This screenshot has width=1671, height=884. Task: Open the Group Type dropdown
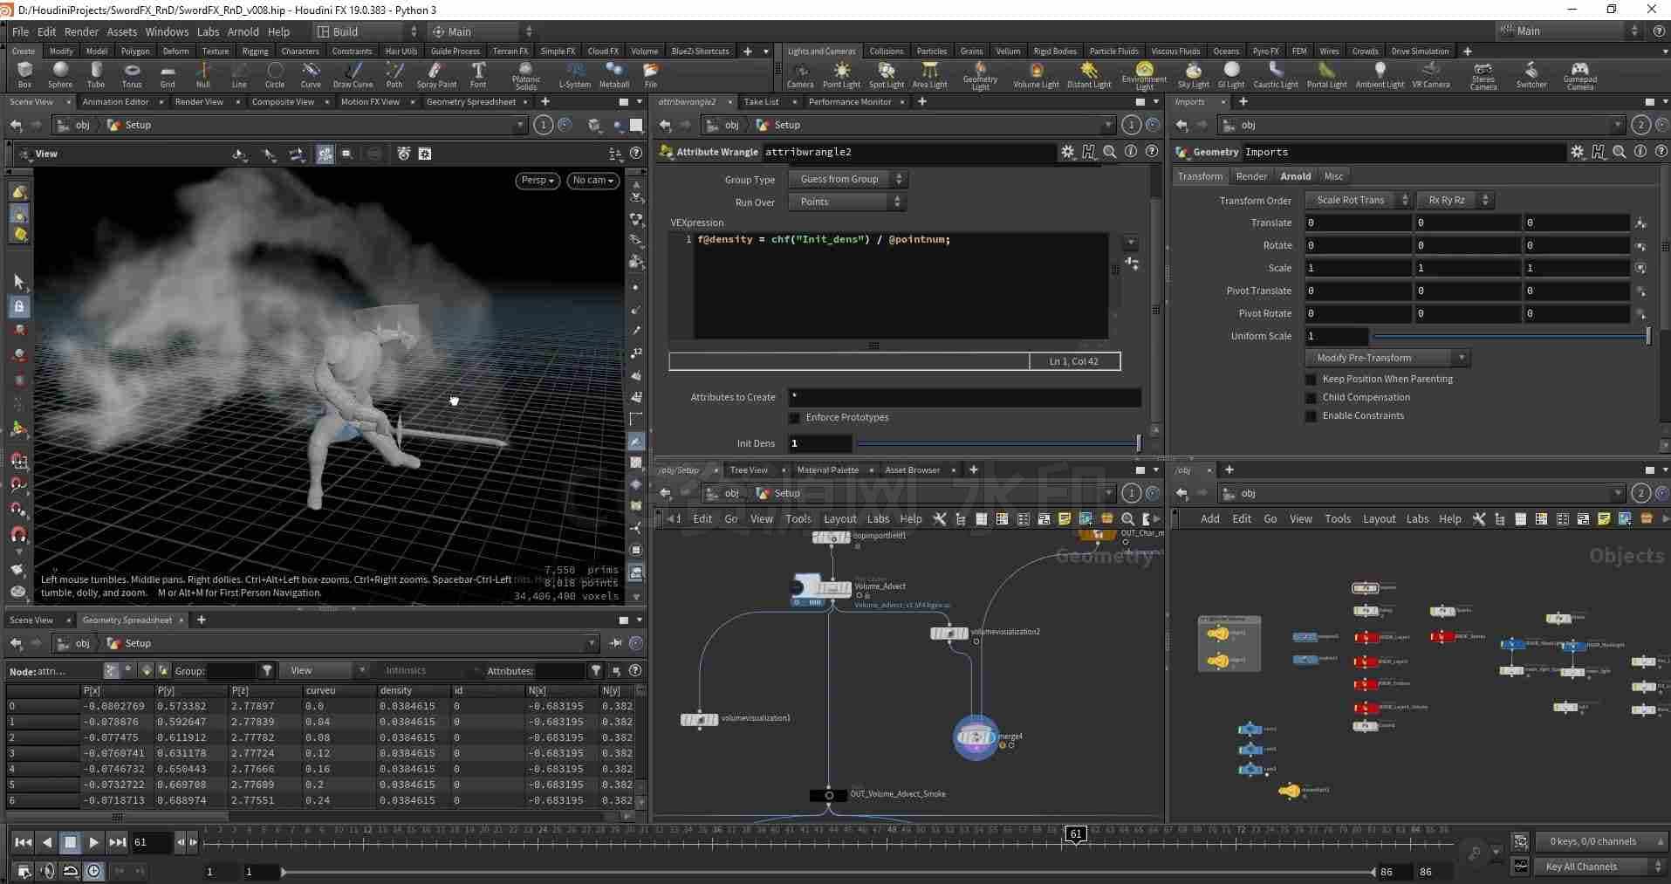click(847, 179)
